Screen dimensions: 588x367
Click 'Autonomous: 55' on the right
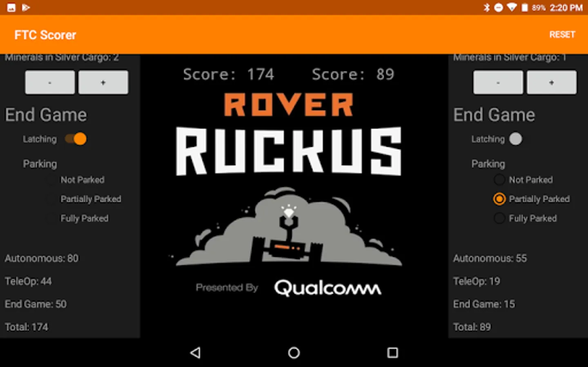[490, 258]
